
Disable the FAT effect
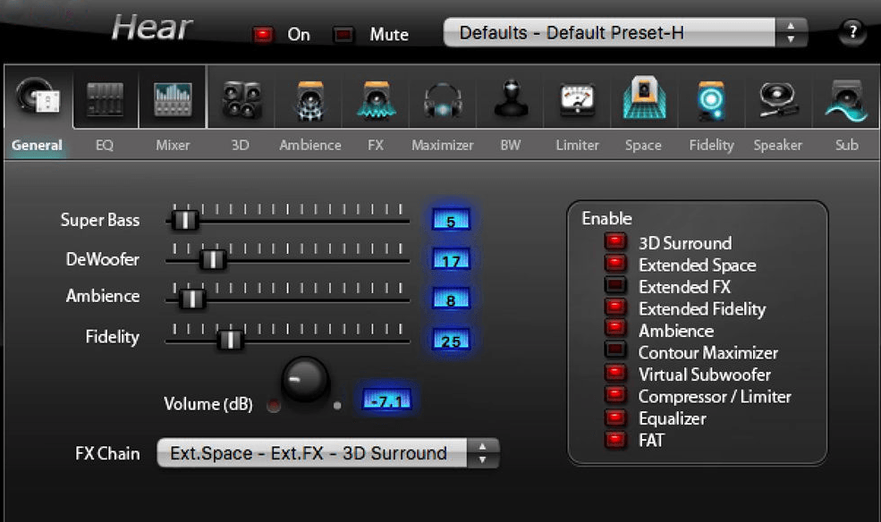pyautogui.click(x=614, y=441)
